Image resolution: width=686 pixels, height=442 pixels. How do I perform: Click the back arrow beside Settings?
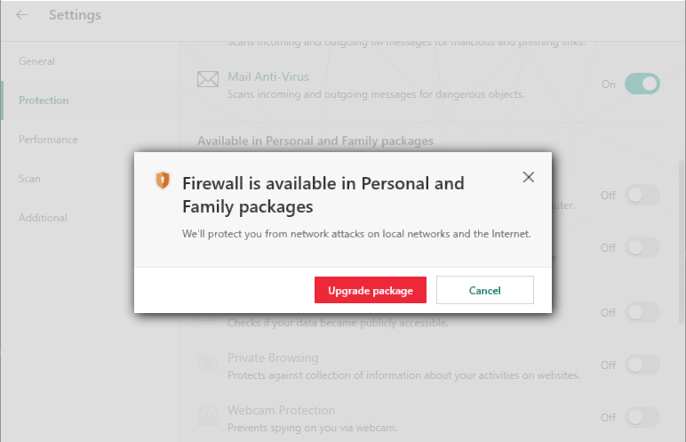[22, 15]
